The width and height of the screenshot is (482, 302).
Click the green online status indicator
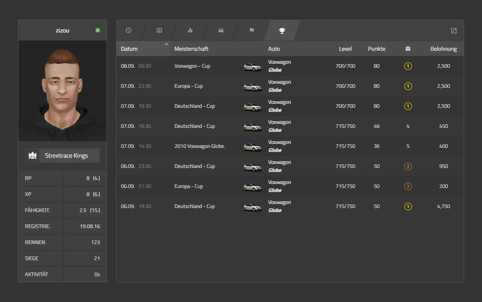pos(98,30)
